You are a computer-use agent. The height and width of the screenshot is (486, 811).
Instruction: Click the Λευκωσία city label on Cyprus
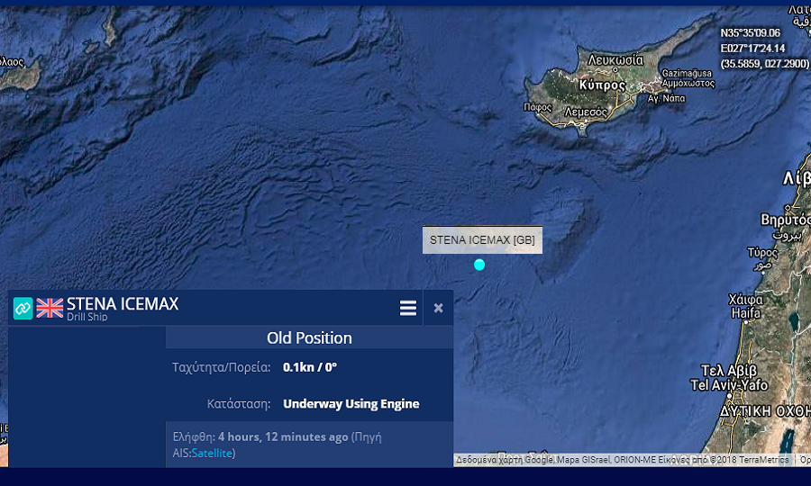tap(615, 59)
